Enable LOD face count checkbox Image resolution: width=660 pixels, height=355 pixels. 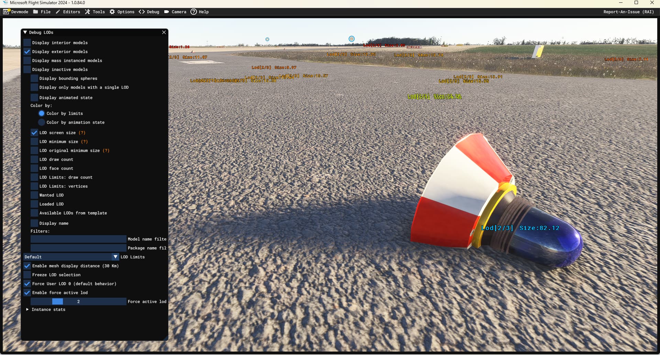pos(34,168)
